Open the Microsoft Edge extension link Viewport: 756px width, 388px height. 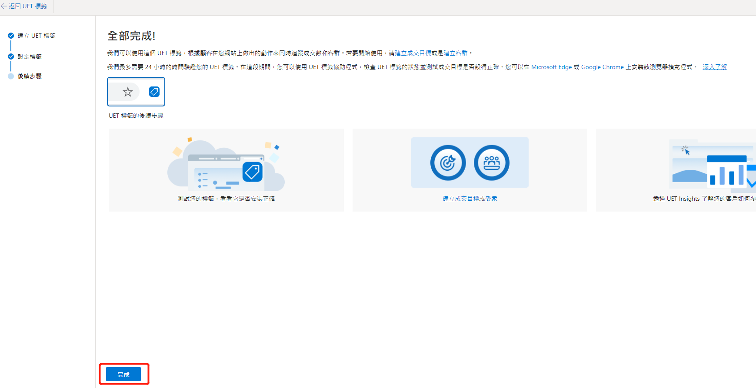tap(551, 67)
